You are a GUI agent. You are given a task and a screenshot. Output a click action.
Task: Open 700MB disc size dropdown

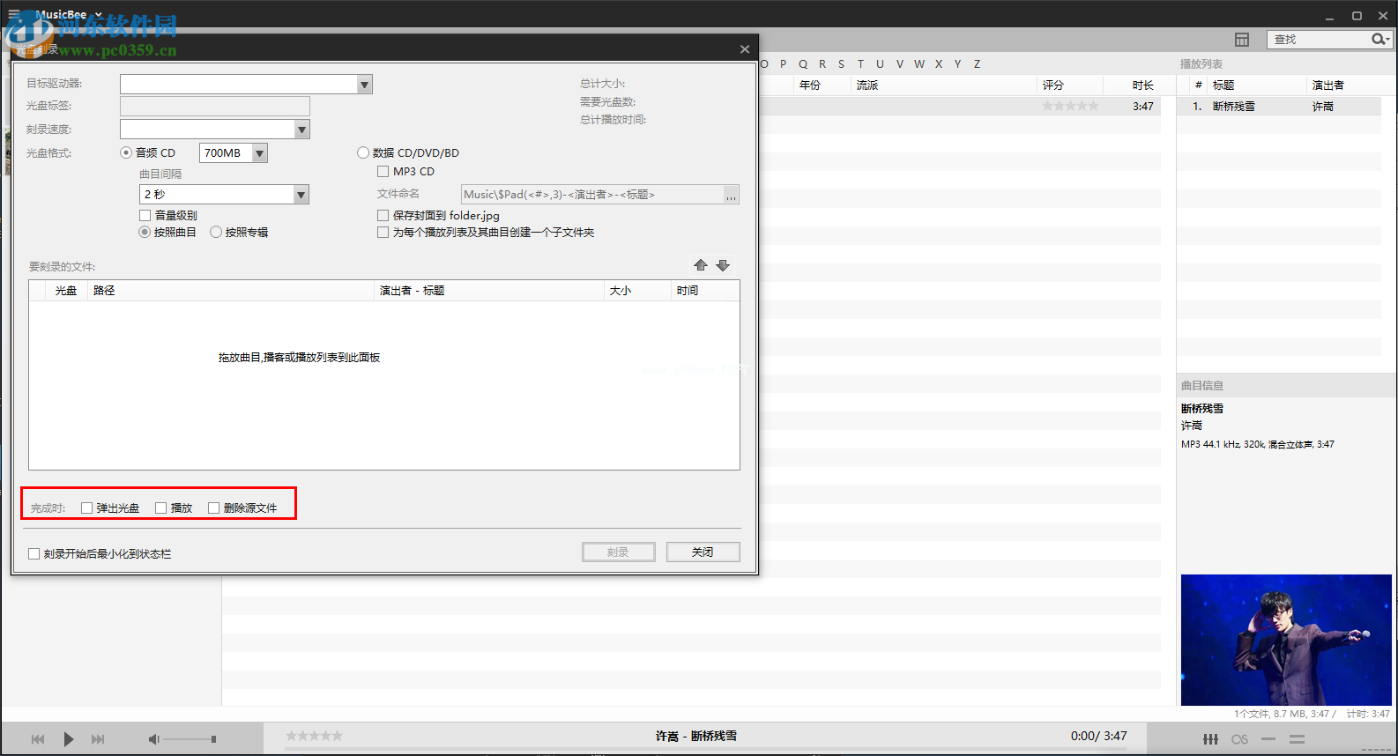pos(259,153)
